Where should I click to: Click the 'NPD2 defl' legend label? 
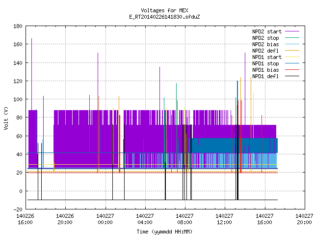tap(265, 51)
